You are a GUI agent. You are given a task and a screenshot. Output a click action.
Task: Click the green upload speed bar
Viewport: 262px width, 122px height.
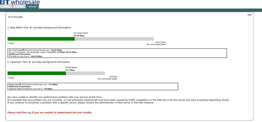(37, 73)
